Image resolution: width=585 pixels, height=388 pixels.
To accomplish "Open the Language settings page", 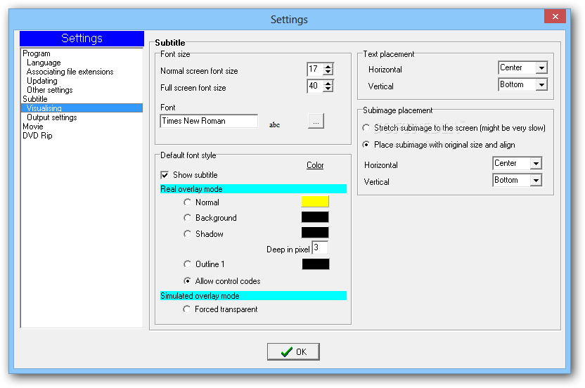I will pyautogui.click(x=44, y=63).
